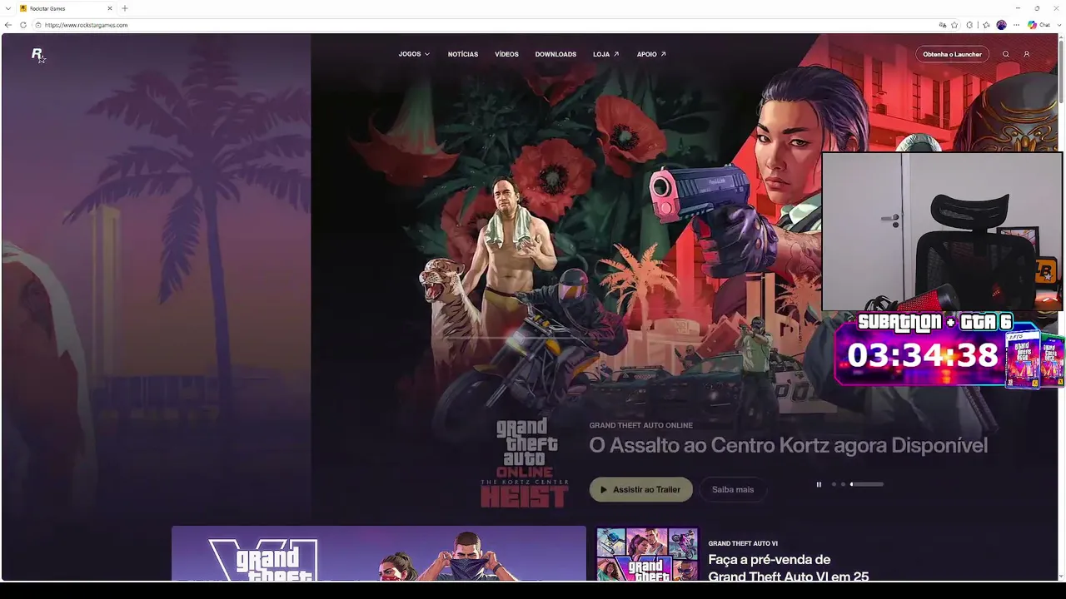Click Assistir ao Trailer button

pos(640,489)
